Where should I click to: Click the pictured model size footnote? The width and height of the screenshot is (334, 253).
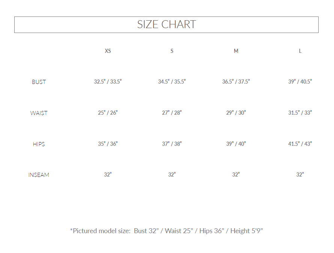tap(166, 231)
